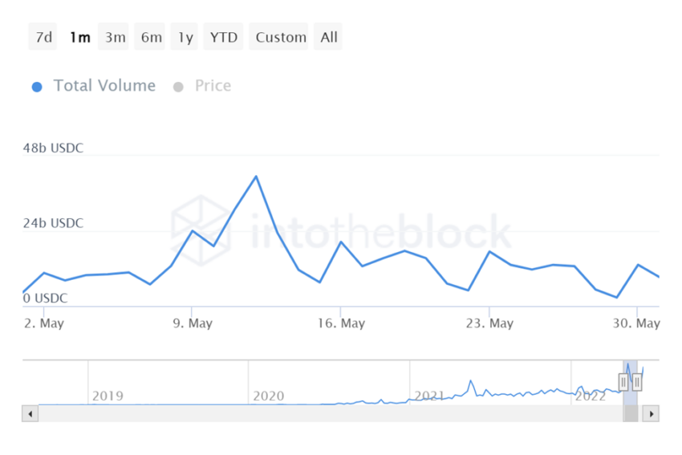The image size is (682, 455).
Task: Choose the YTD range option
Action: tap(224, 37)
